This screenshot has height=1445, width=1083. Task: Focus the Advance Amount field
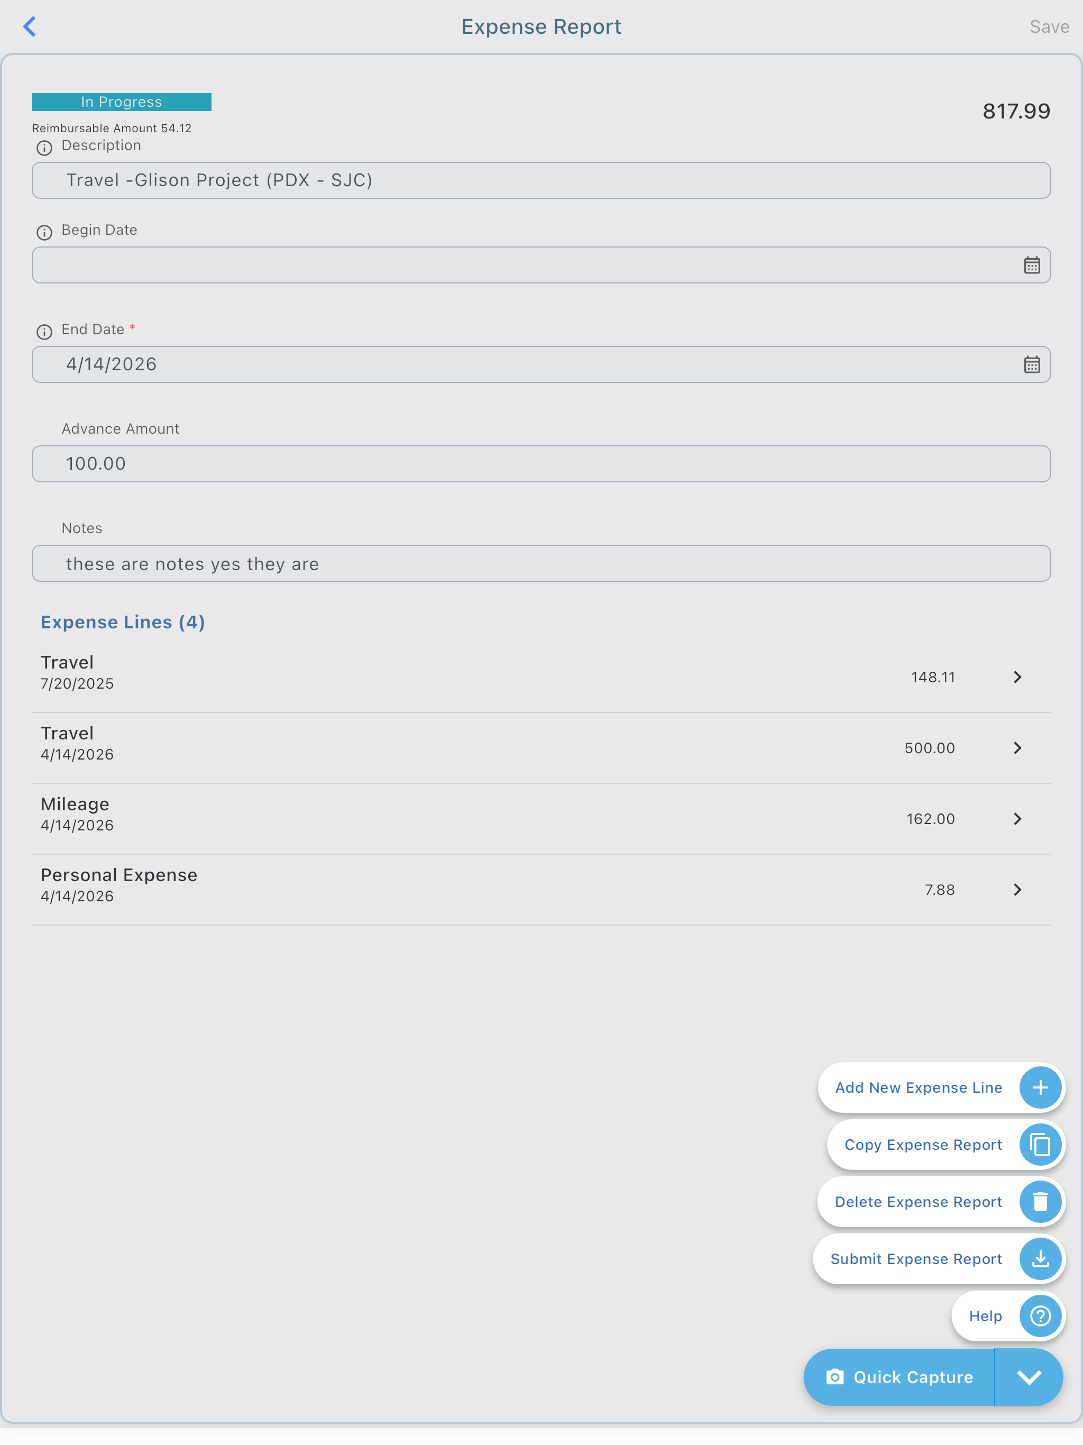click(541, 464)
